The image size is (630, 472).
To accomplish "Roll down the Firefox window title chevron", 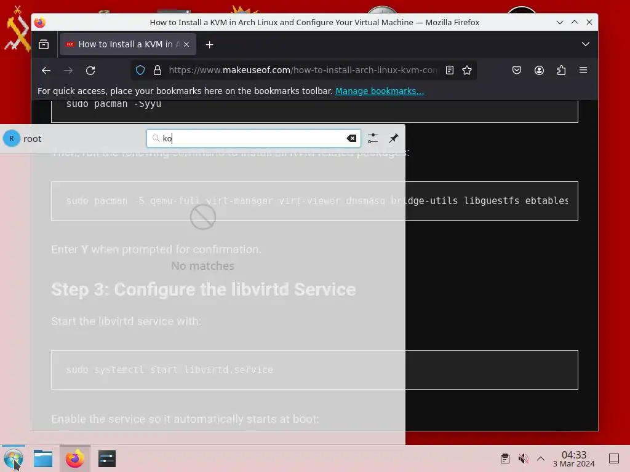I will (x=560, y=23).
